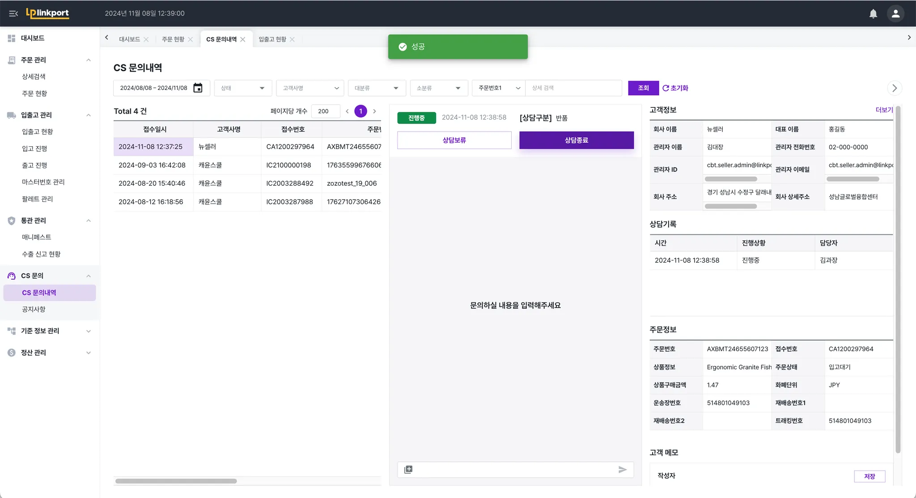Screen dimensions: 916x498
Task: Collapse the 입출고 관리 sidebar section
Action: point(89,115)
